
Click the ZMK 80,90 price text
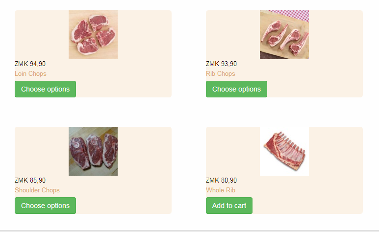point(221,180)
